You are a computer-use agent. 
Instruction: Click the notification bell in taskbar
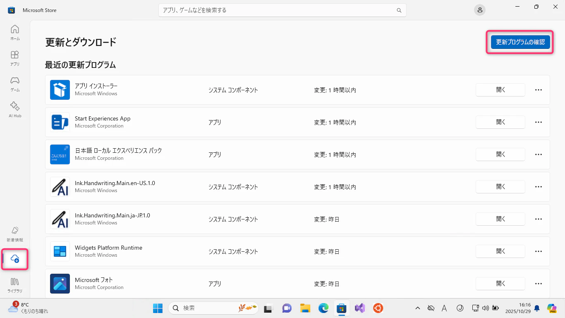click(x=537, y=308)
